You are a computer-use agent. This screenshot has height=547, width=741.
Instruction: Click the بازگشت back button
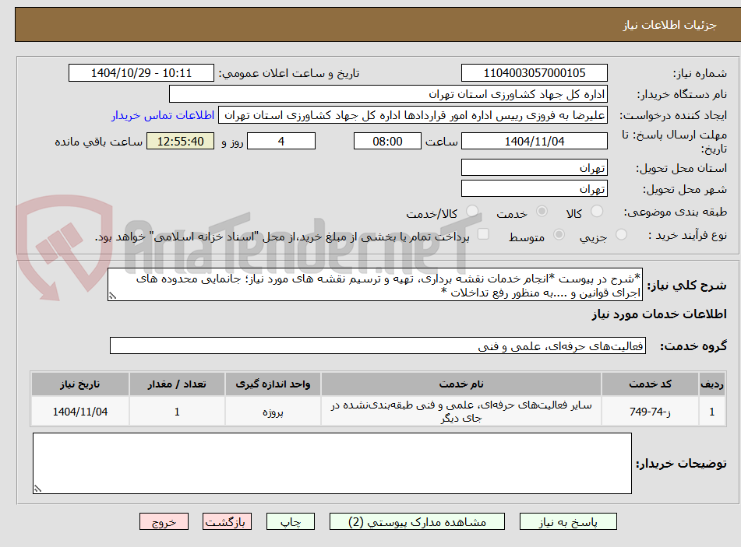tap(227, 521)
